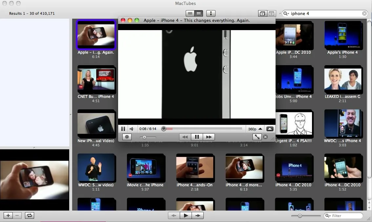Toggle repeat loop button
Screen dimensions: 372x222
[x=30, y=215]
